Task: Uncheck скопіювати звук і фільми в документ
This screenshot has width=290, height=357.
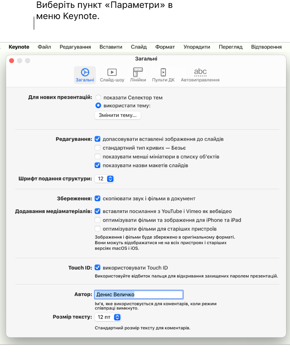Action: pyautogui.click(x=98, y=198)
